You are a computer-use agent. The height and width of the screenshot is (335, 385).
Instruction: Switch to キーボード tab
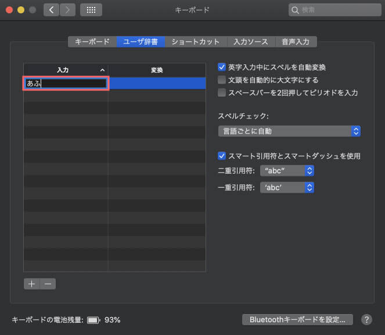[92, 42]
